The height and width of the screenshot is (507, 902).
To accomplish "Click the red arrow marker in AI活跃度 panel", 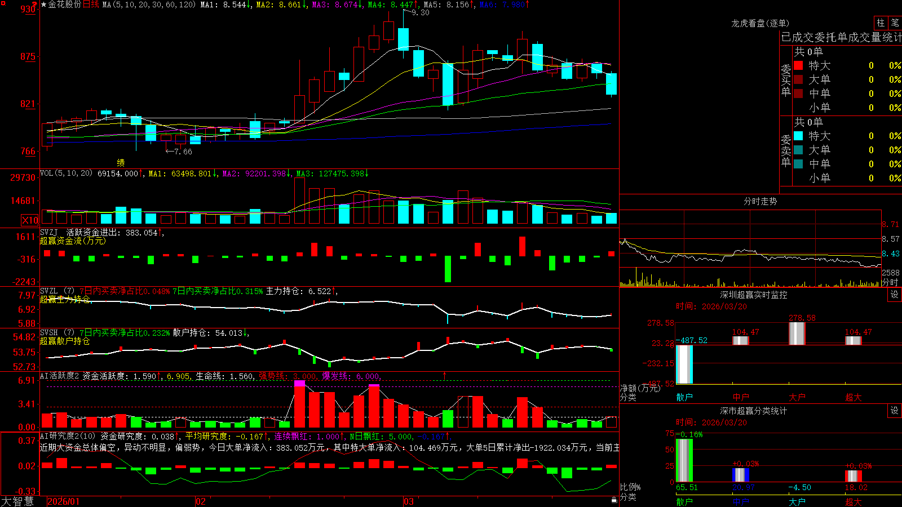I will point(444,375).
